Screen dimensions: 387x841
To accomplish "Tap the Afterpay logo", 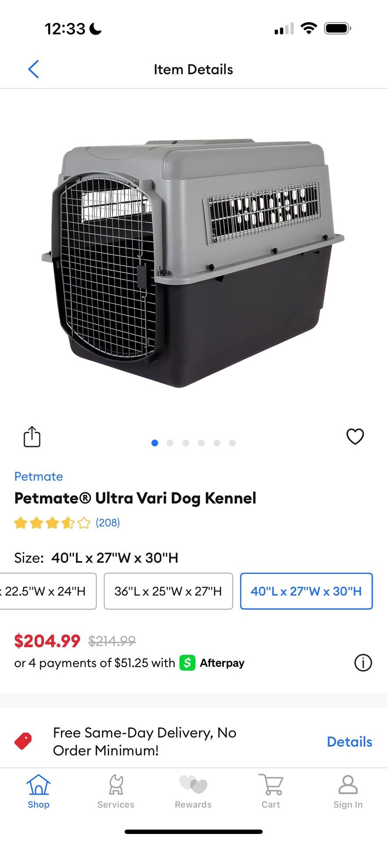I will [212, 663].
